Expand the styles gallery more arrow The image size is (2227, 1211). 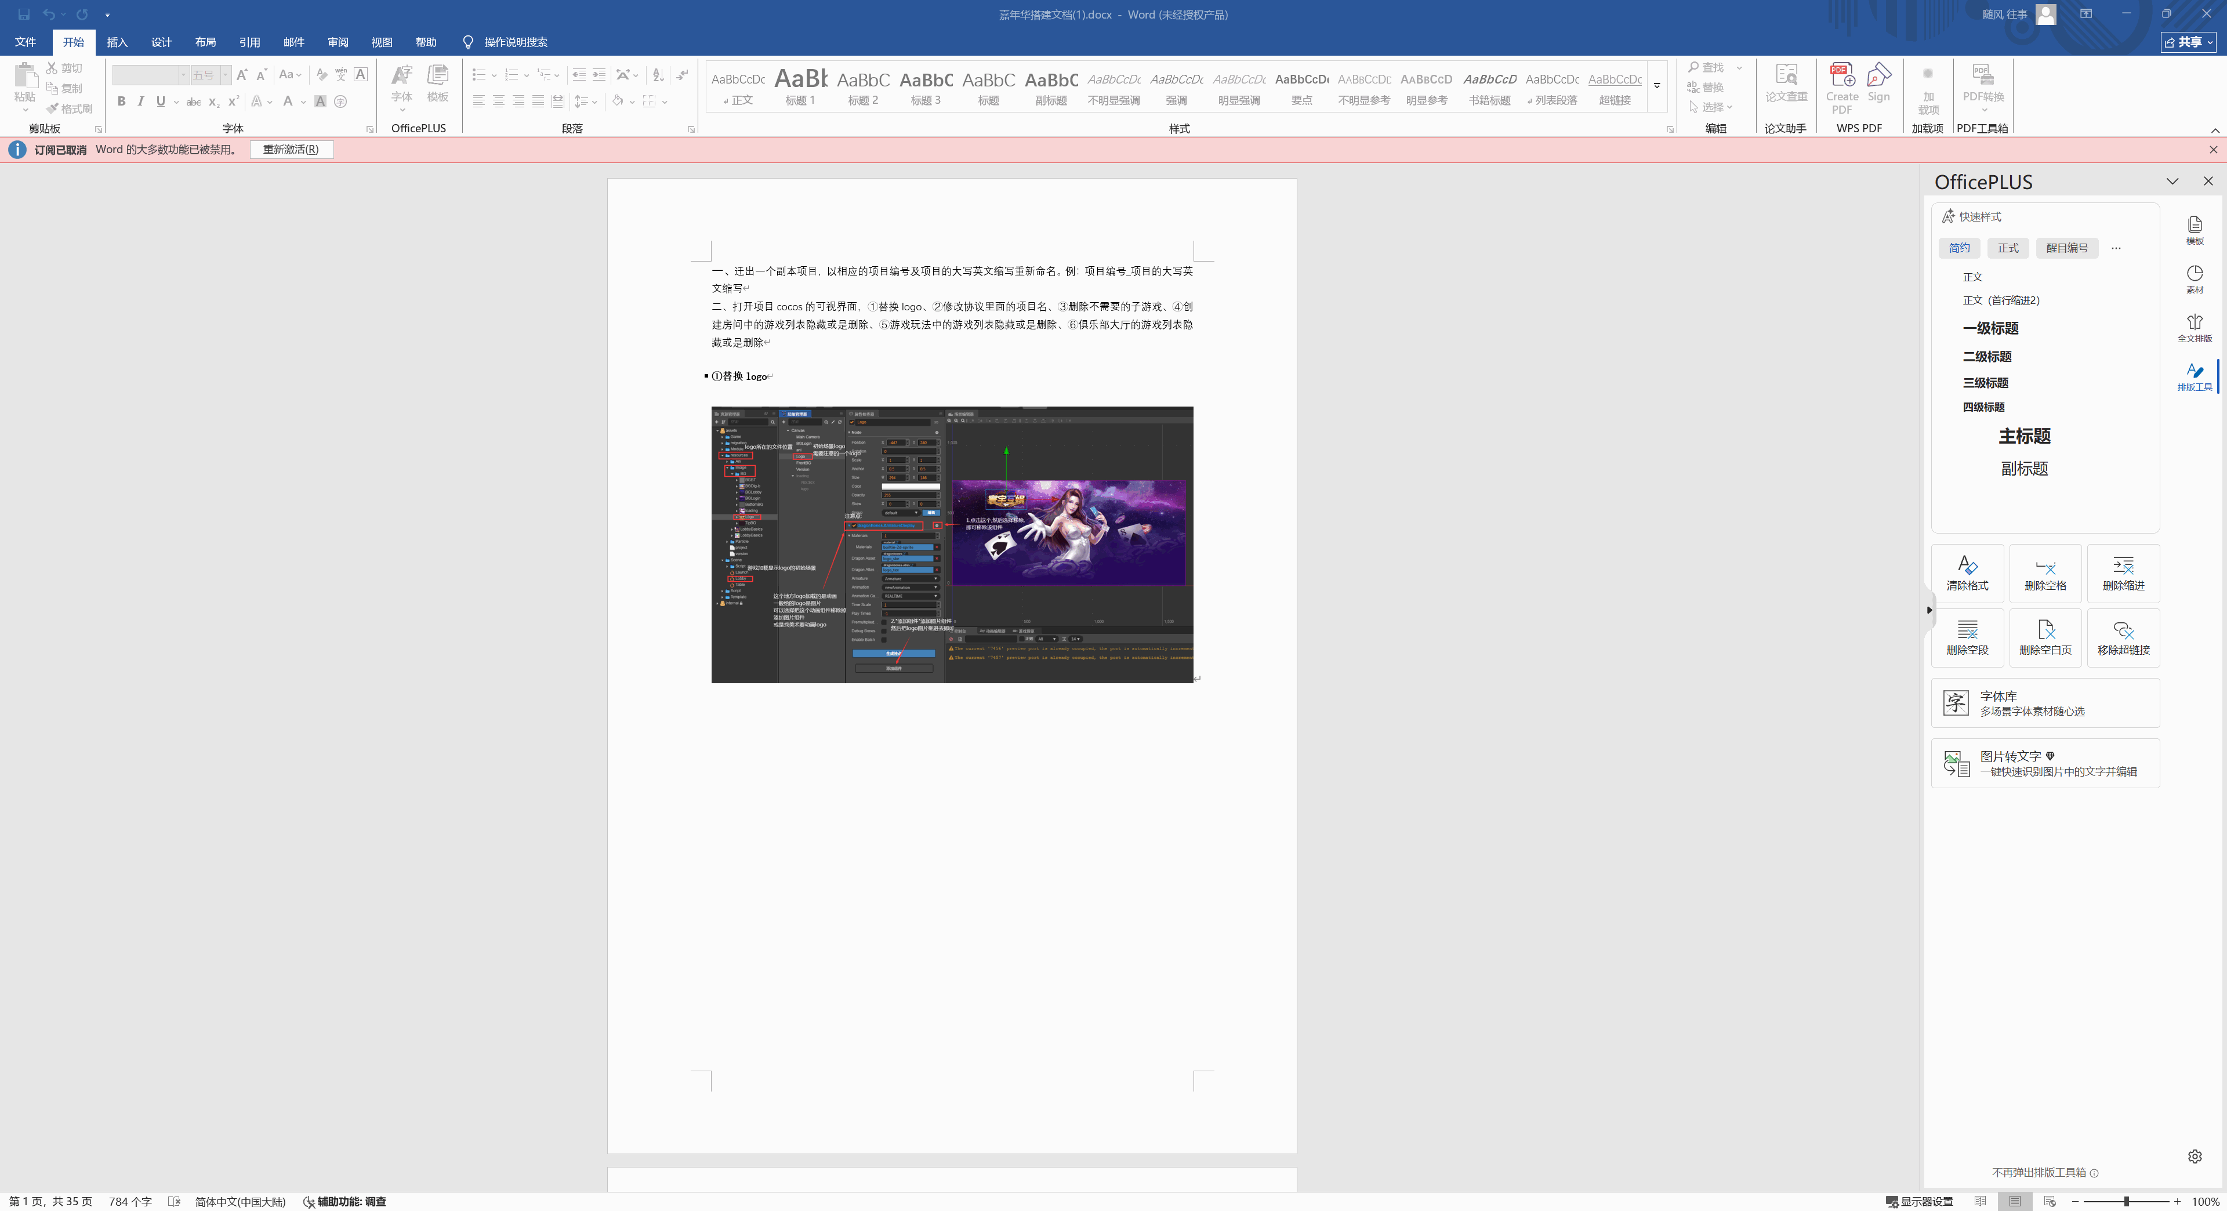point(1657,86)
